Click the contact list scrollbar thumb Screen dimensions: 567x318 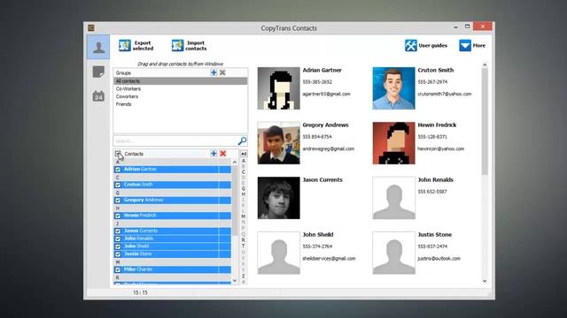235,201
